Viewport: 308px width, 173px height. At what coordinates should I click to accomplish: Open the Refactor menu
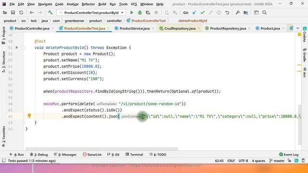pyautogui.click(x=88, y=4)
